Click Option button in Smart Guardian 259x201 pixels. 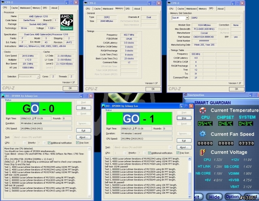[232, 197]
